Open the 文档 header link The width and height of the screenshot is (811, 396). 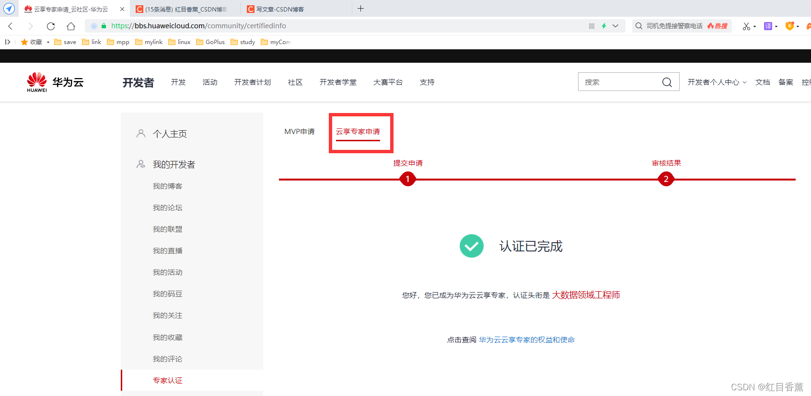763,82
